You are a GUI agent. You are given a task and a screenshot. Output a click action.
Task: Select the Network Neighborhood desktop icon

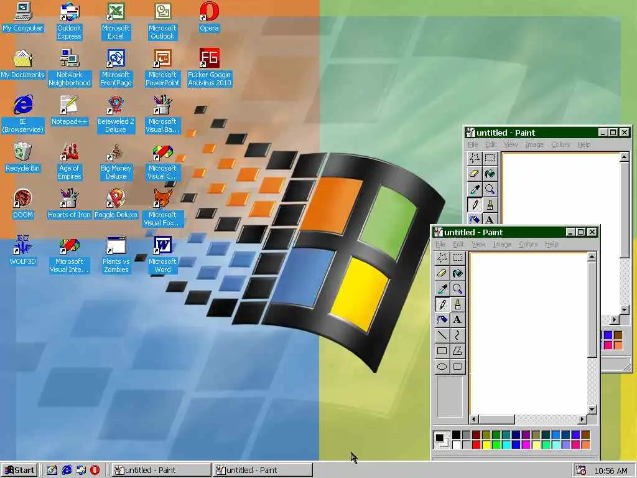[70, 68]
